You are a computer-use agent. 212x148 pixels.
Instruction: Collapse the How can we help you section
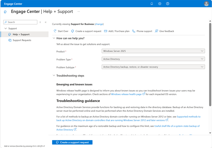coord(54,38)
